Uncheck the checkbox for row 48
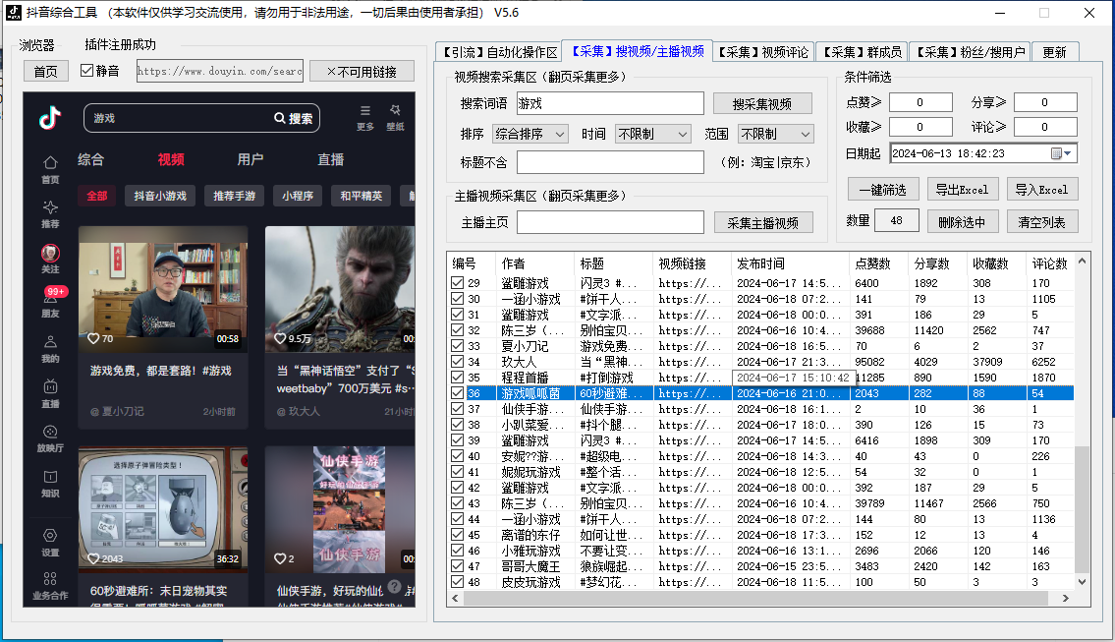The height and width of the screenshot is (642, 1115). (x=457, y=582)
